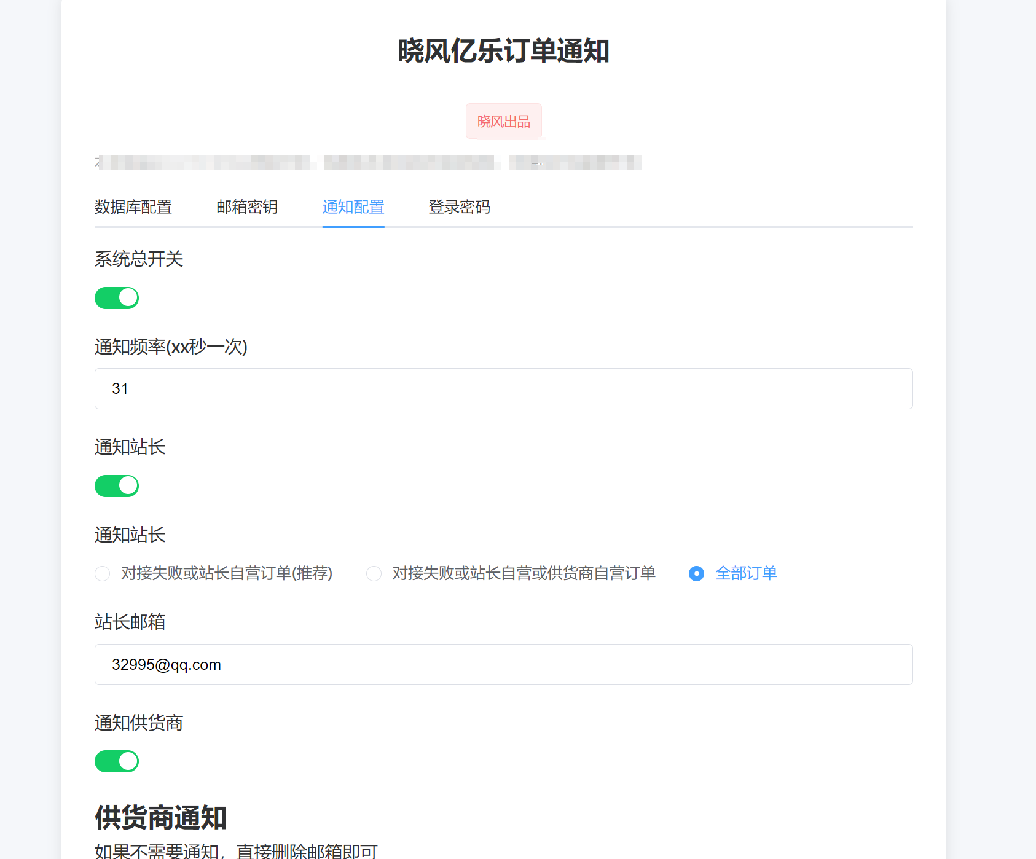Turn off the 系统总开关 toggle switch
This screenshot has height=859, width=1036.
tap(117, 298)
